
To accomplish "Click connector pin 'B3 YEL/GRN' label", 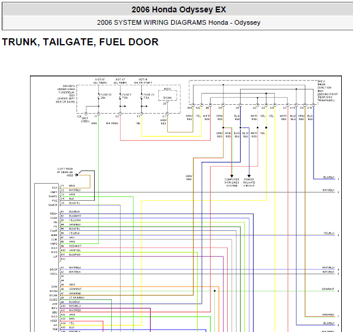I will pos(71,220).
